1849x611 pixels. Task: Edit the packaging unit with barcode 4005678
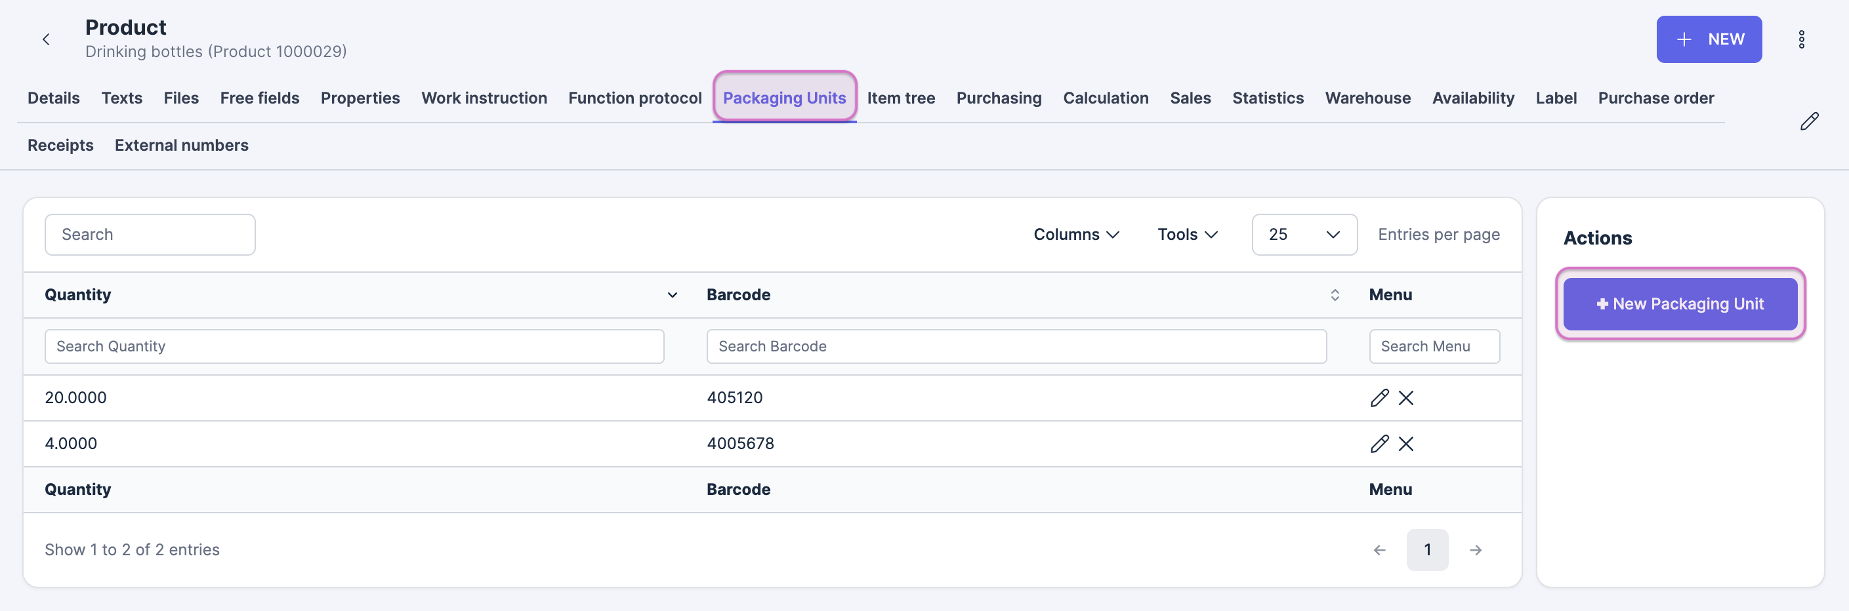coord(1379,444)
